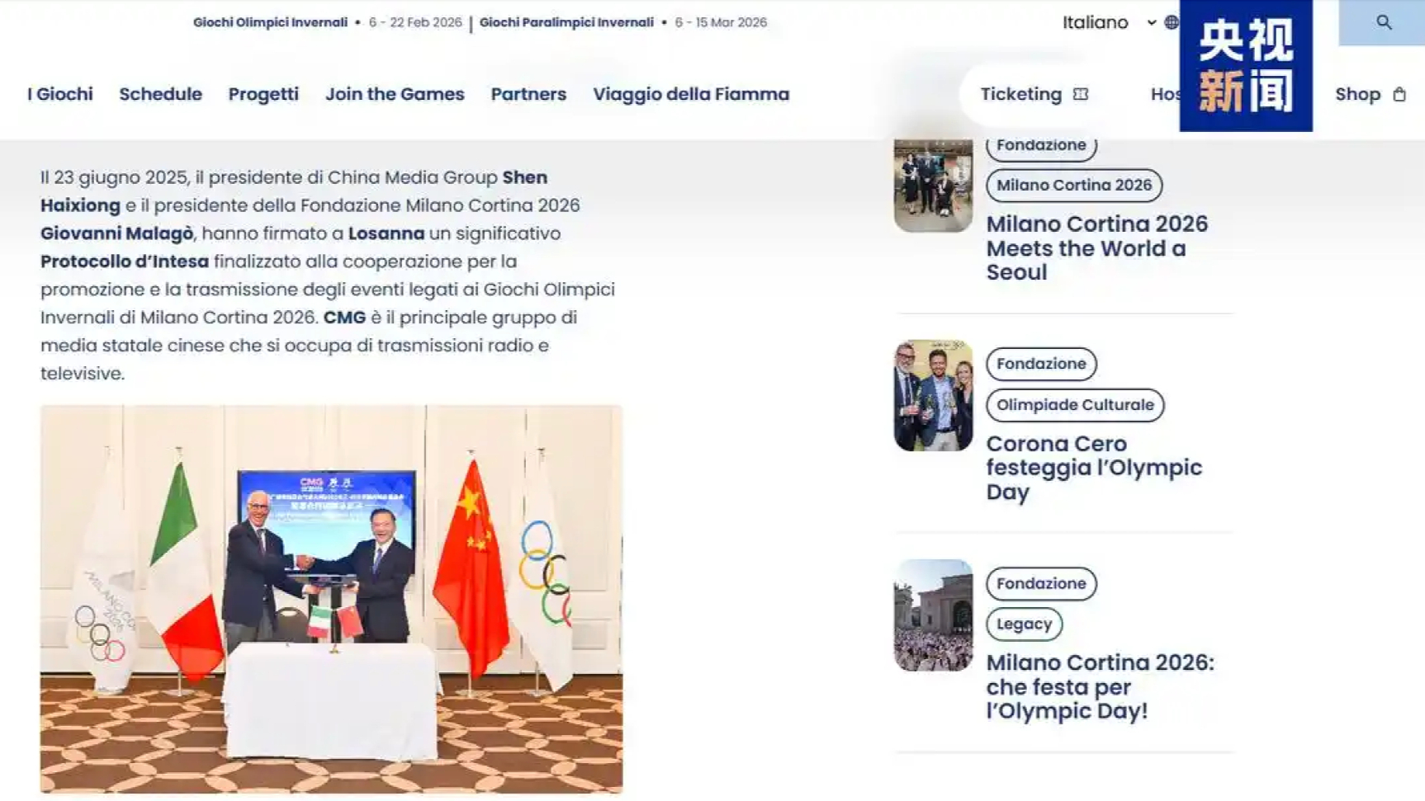Viewport: 1425px width, 801px height.
Task: Go to Join the Games
Action: point(395,94)
